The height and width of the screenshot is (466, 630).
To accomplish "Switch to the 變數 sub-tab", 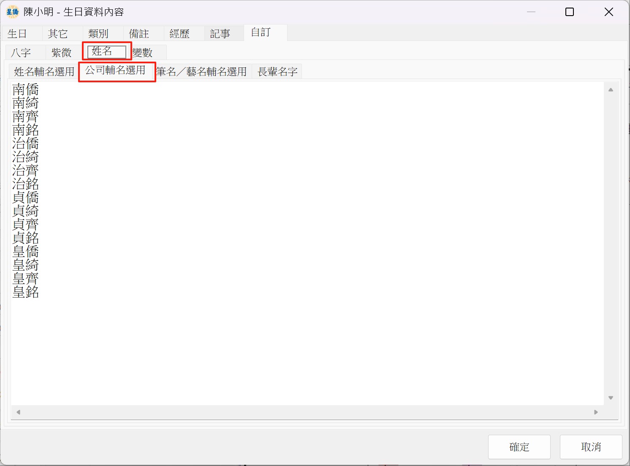I will tap(143, 53).
